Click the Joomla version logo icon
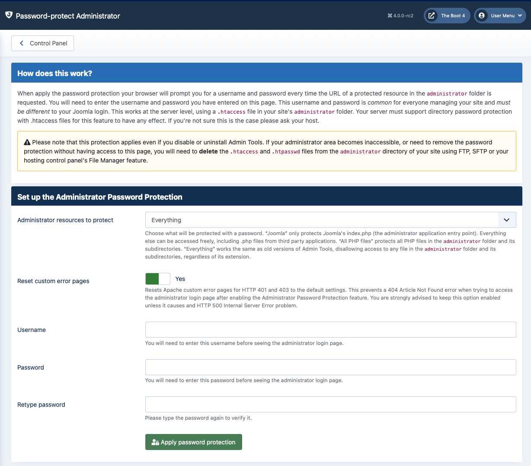The image size is (531, 466). pos(390,16)
